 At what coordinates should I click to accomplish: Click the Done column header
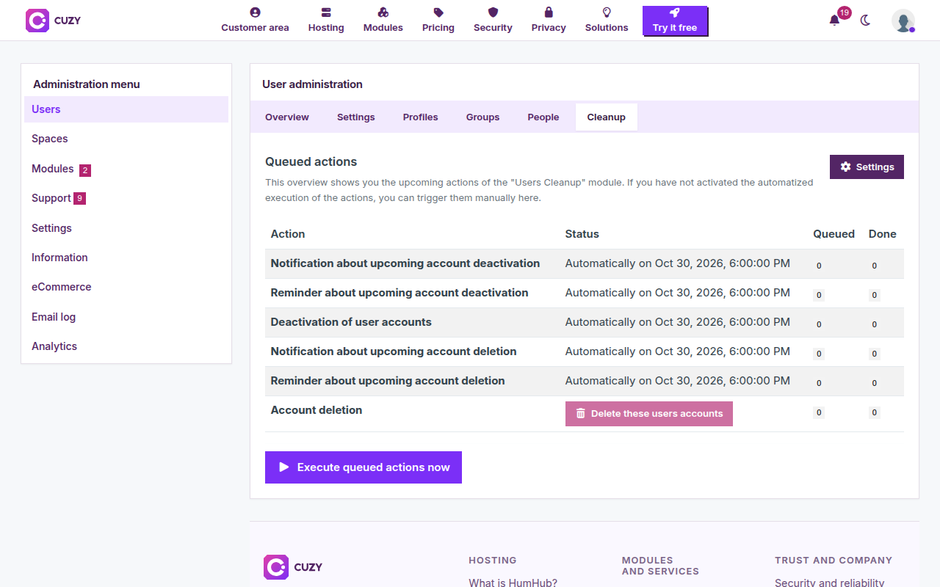point(883,234)
